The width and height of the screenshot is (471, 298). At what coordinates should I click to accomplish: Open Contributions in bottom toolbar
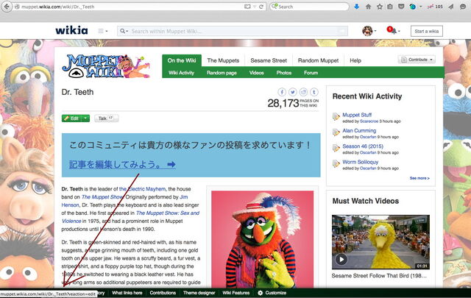pyautogui.click(x=163, y=293)
